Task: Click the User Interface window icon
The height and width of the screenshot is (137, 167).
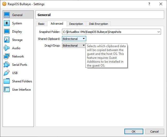Action: click(7, 89)
